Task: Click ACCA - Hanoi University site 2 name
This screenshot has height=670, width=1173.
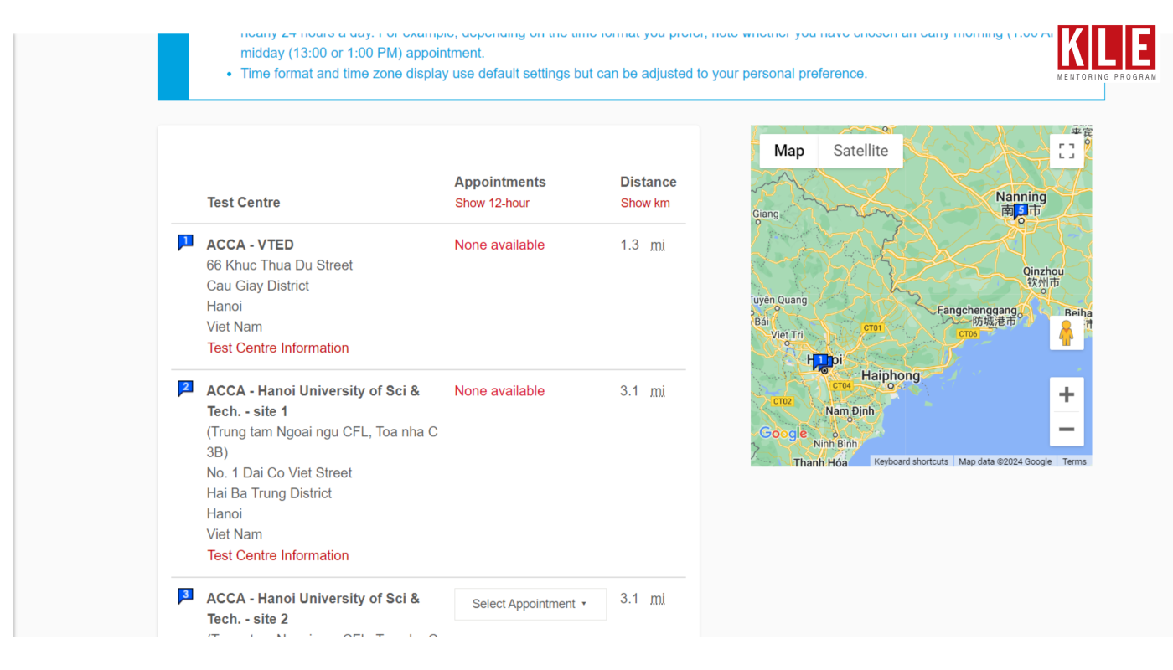Action: point(313,608)
